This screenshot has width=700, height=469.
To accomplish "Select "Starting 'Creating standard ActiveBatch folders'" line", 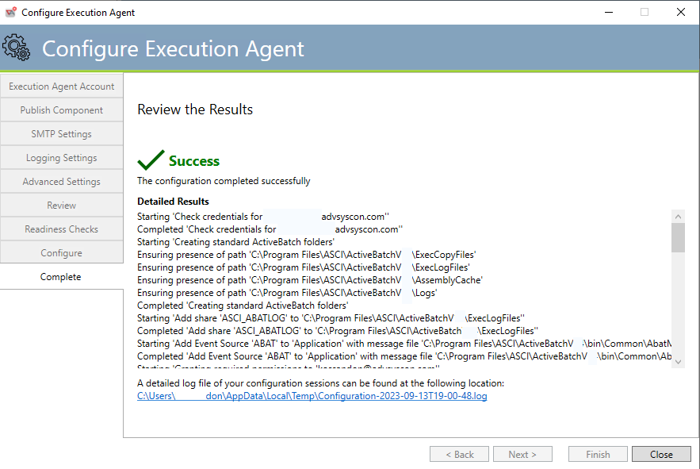I will 235,242.
